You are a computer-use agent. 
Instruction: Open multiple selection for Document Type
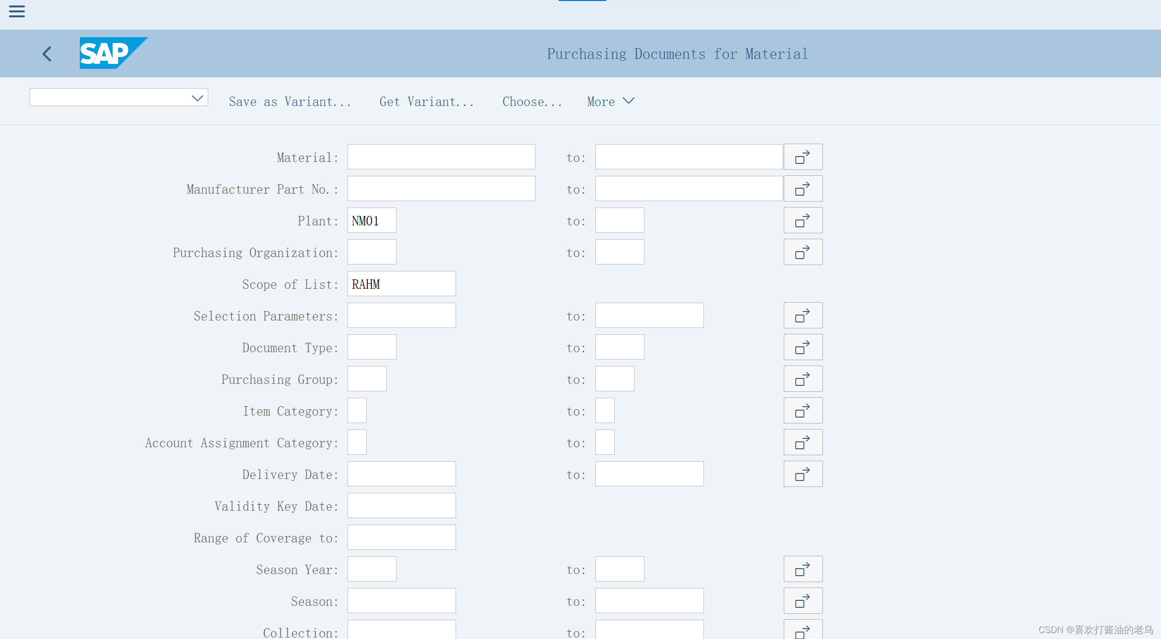point(803,347)
